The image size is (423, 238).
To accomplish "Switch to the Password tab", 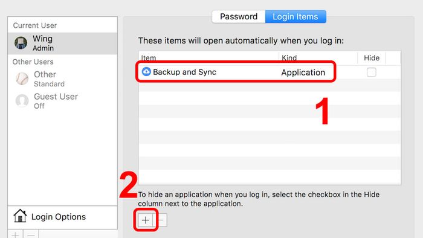I will [x=239, y=17].
